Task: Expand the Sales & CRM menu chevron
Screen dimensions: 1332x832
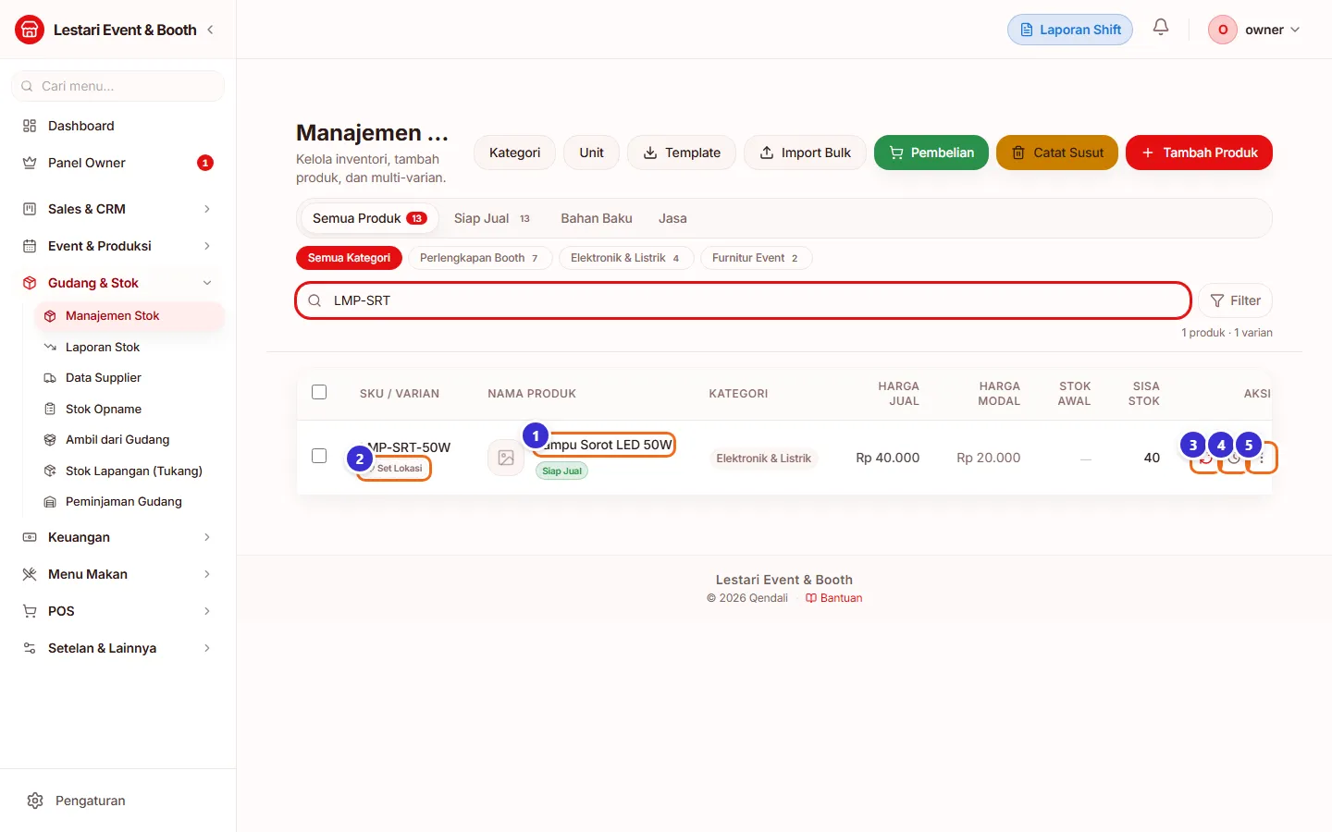Action: click(x=207, y=209)
